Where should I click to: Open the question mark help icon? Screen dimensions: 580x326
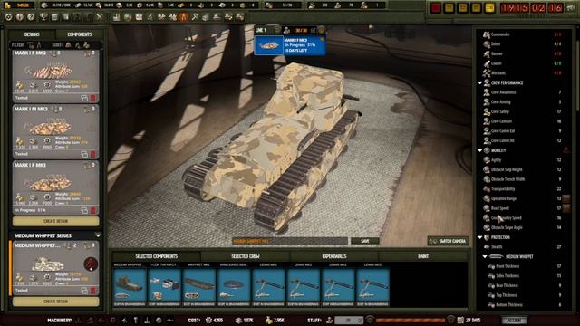31,17
